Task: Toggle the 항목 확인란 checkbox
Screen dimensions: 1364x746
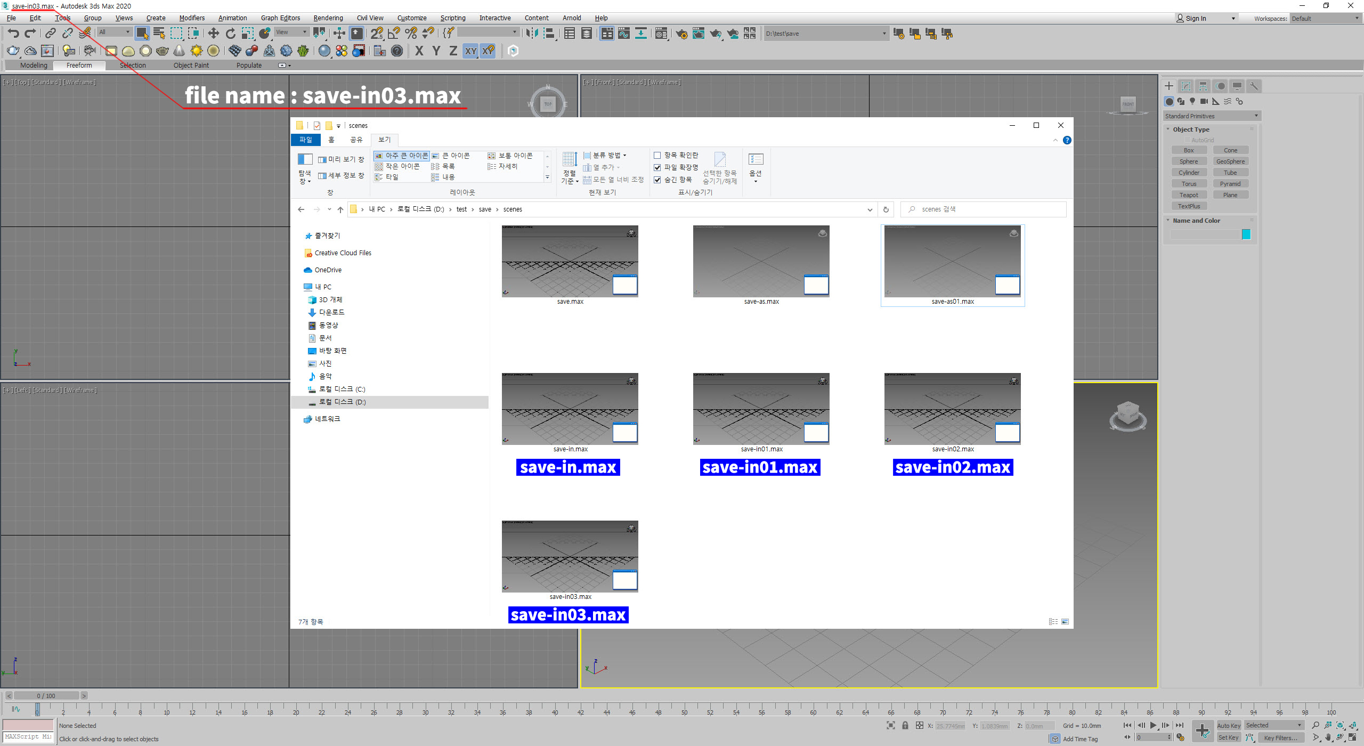Action: [657, 155]
